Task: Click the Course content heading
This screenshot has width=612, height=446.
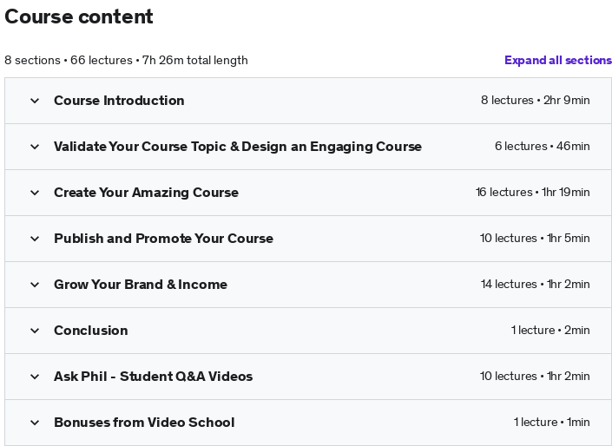Action: (x=79, y=16)
